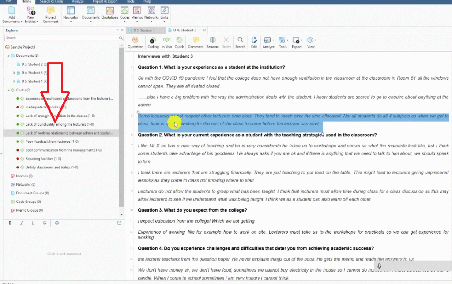Toggle italic in the comment editor
The width and height of the screenshot is (452, 284).
(22, 223)
